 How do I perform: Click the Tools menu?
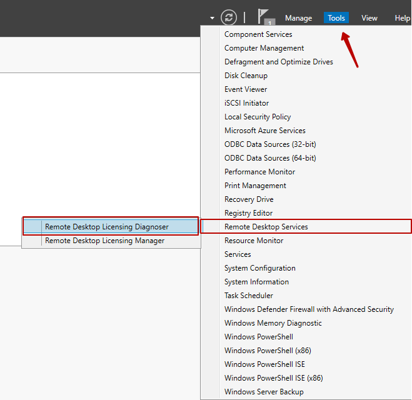(x=336, y=18)
